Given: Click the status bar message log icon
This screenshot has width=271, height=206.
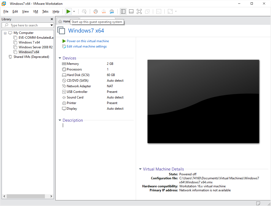Looking at the screenshot, I should (x=258, y=203).
